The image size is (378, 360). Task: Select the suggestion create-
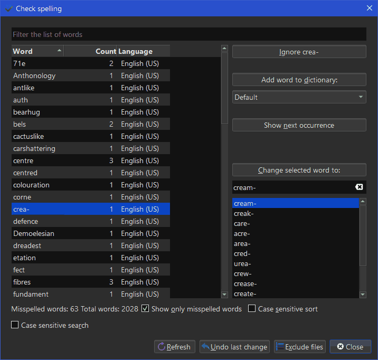[296, 293]
